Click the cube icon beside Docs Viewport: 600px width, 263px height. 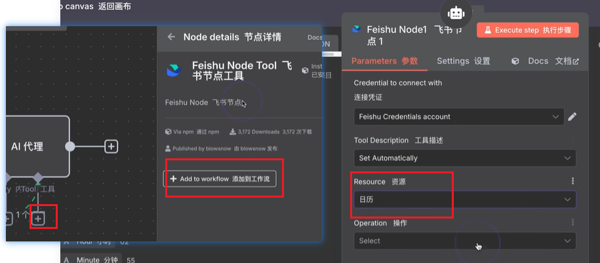[x=515, y=61]
